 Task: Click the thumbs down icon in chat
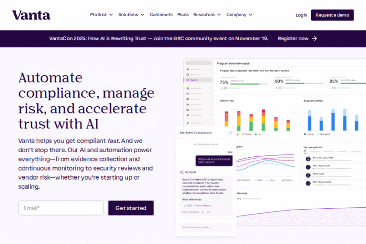coord(208,212)
